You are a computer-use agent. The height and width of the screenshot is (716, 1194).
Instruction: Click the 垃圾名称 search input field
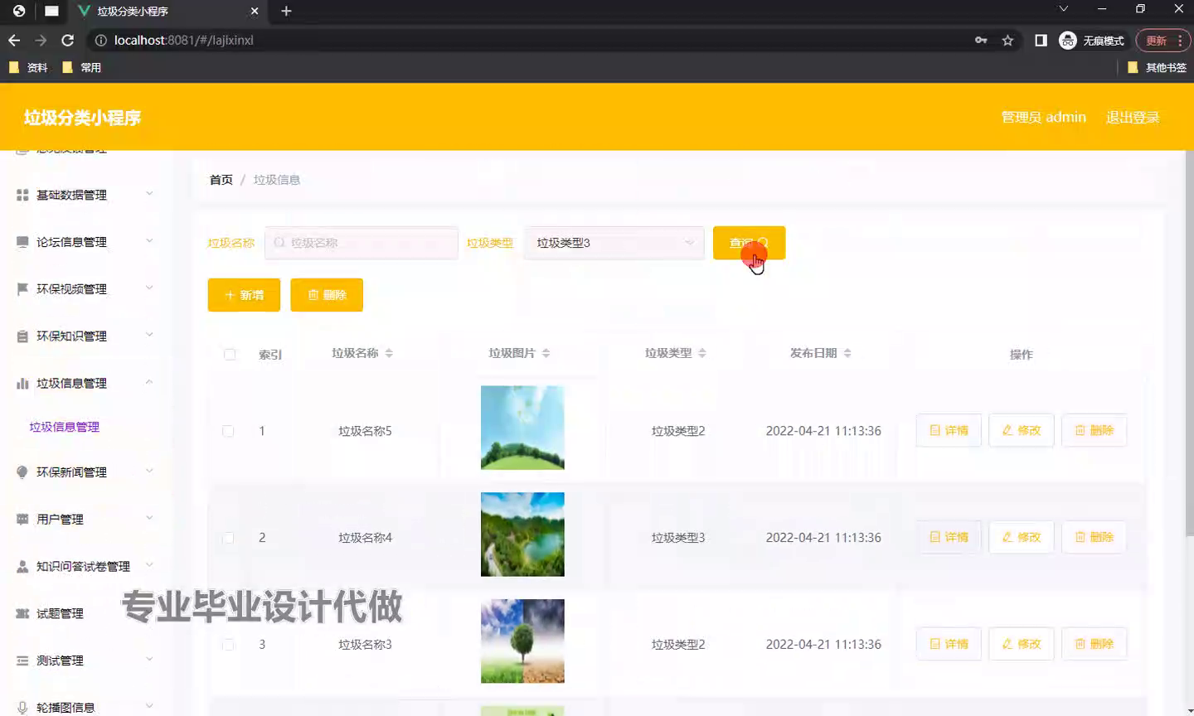click(x=362, y=243)
